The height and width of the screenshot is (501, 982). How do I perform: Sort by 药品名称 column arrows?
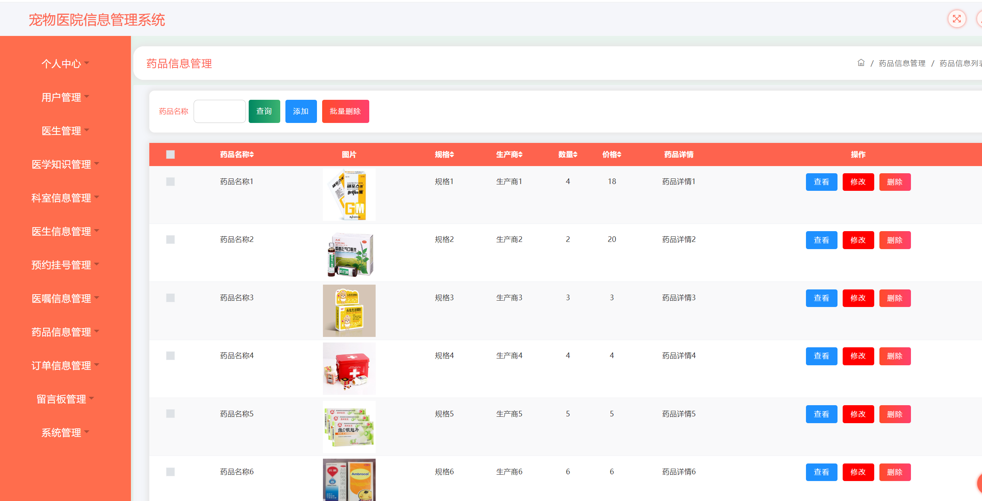(x=252, y=154)
